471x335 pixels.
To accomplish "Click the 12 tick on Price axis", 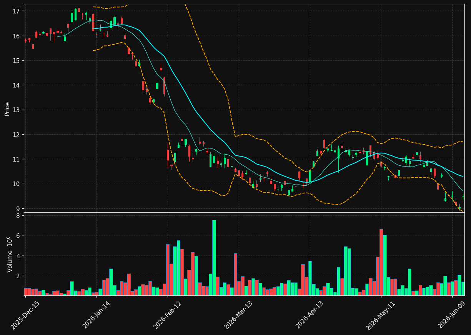I will click(16, 135).
